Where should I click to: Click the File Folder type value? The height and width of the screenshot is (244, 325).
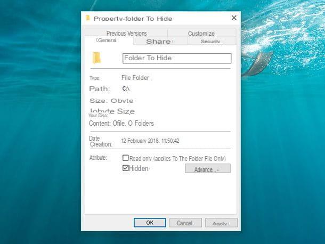[x=135, y=78]
